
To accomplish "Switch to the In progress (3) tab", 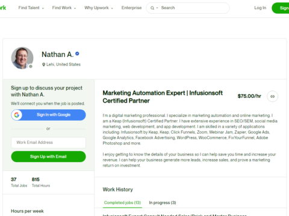I will point(163,203).
